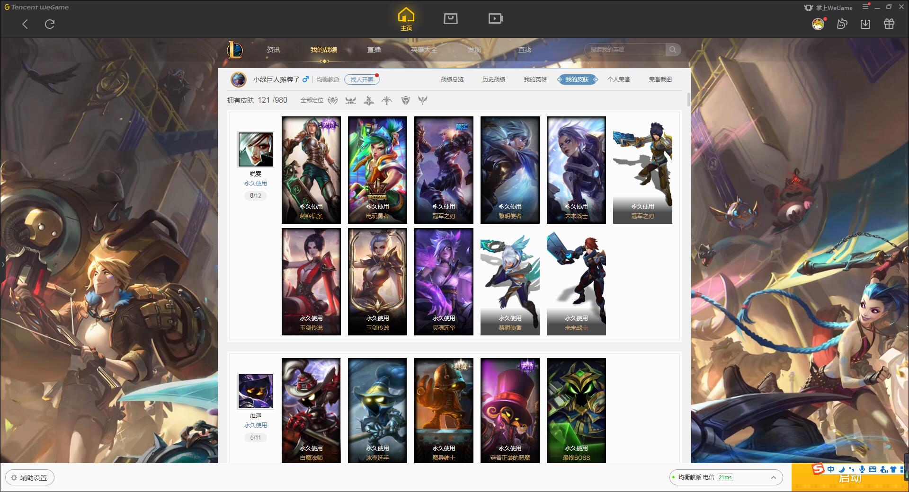Image resolution: width=909 pixels, height=492 pixels.
Task: Open the 资讯 tab
Action: 273,50
